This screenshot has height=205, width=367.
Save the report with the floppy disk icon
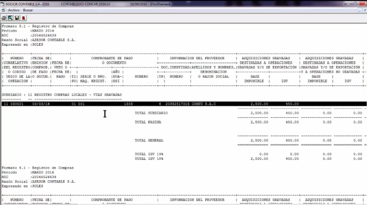point(17,18)
